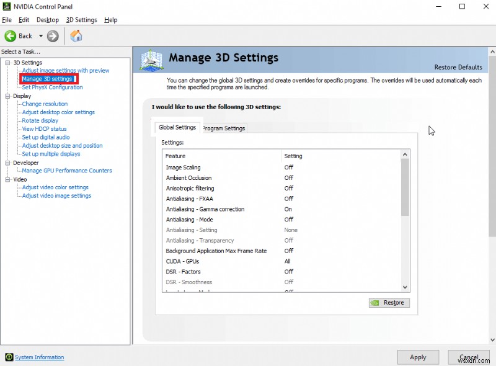
Task: Click the green icon on the Restore button
Action: 376,303
